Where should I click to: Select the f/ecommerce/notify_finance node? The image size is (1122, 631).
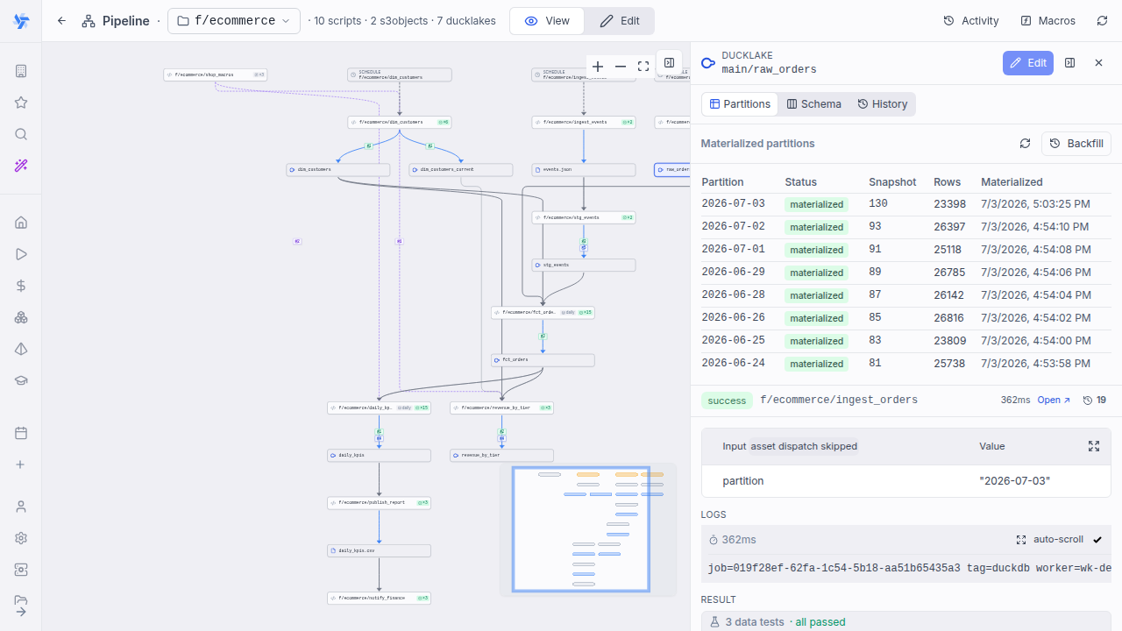[x=379, y=599]
